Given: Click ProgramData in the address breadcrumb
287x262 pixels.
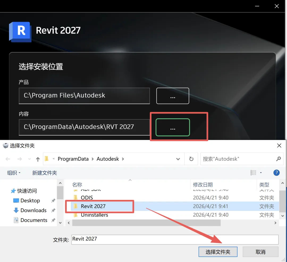Looking at the screenshot, I should [73, 159].
